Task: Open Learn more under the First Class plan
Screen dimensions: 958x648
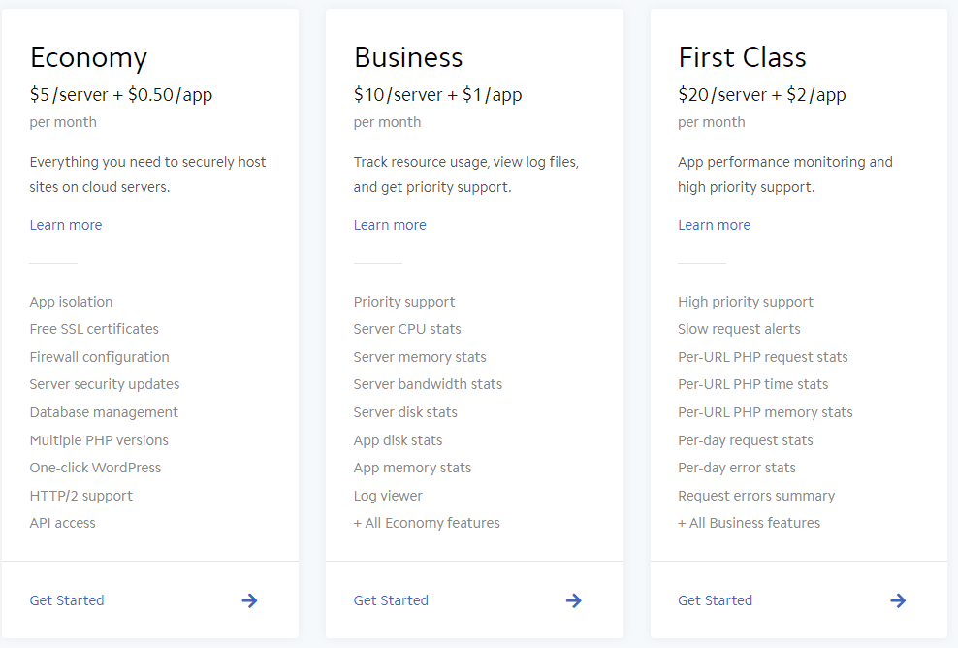Action: click(x=714, y=225)
